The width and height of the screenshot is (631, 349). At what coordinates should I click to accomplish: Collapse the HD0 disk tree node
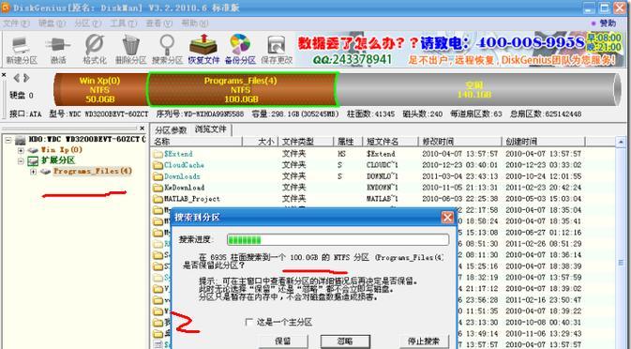pyautogui.click(x=8, y=140)
